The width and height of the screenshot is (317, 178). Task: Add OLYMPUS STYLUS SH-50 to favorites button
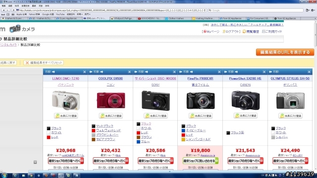pyautogui.click(x=291, y=116)
